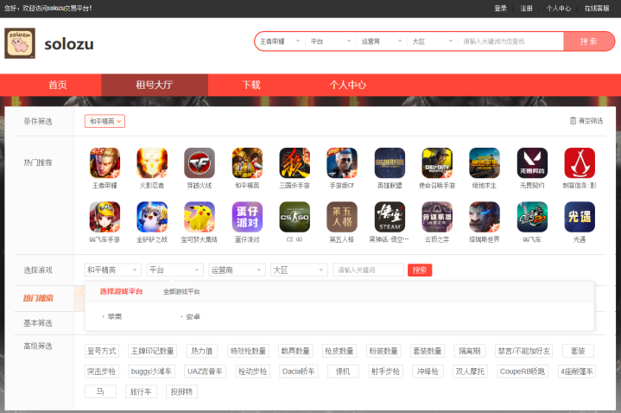This screenshot has width=621, height=413.
Task: Click the 清空筛选 trash icon
Action: point(573,120)
